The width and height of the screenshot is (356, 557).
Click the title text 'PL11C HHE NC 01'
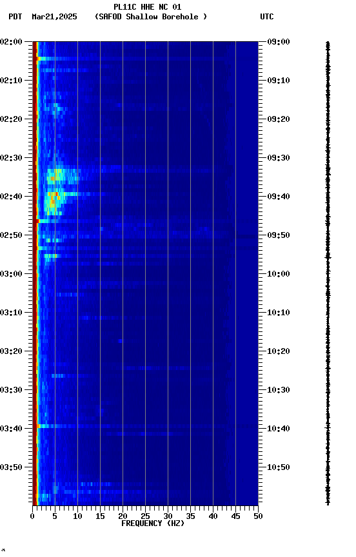pyautogui.click(x=148, y=7)
